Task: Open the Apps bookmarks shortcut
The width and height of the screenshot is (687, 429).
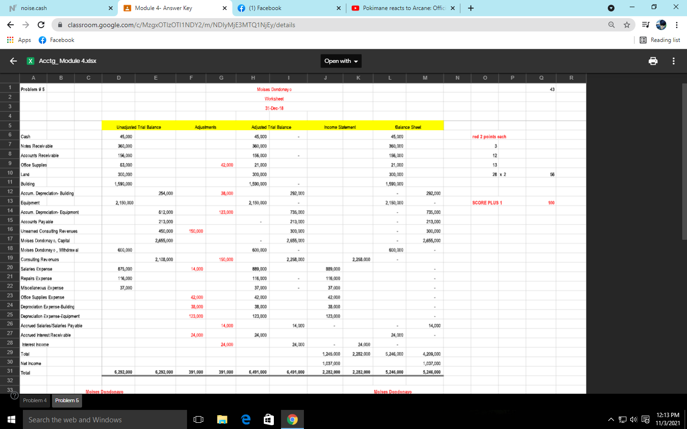Action: tap(19, 40)
